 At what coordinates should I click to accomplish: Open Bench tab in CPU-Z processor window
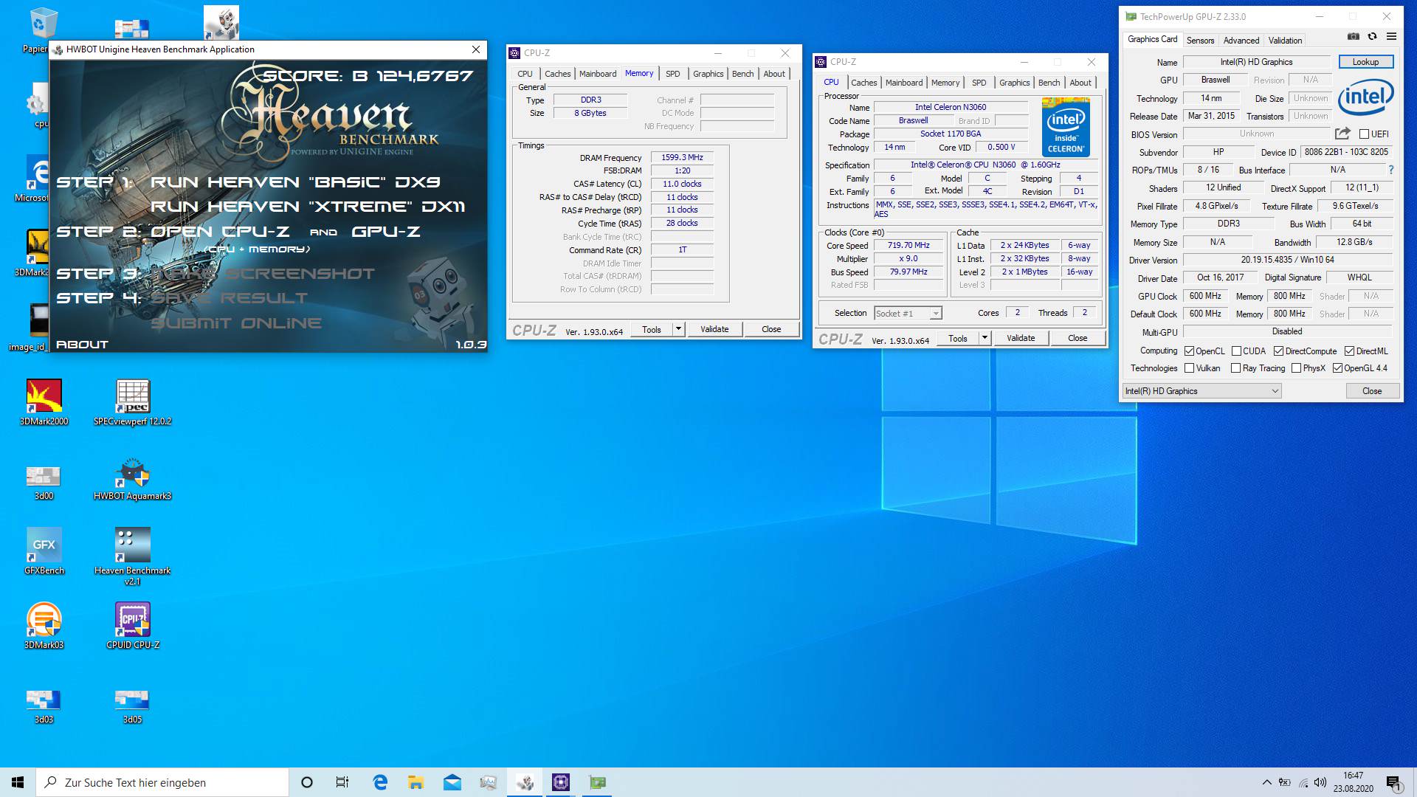pyautogui.click(x=1049, y=83)
